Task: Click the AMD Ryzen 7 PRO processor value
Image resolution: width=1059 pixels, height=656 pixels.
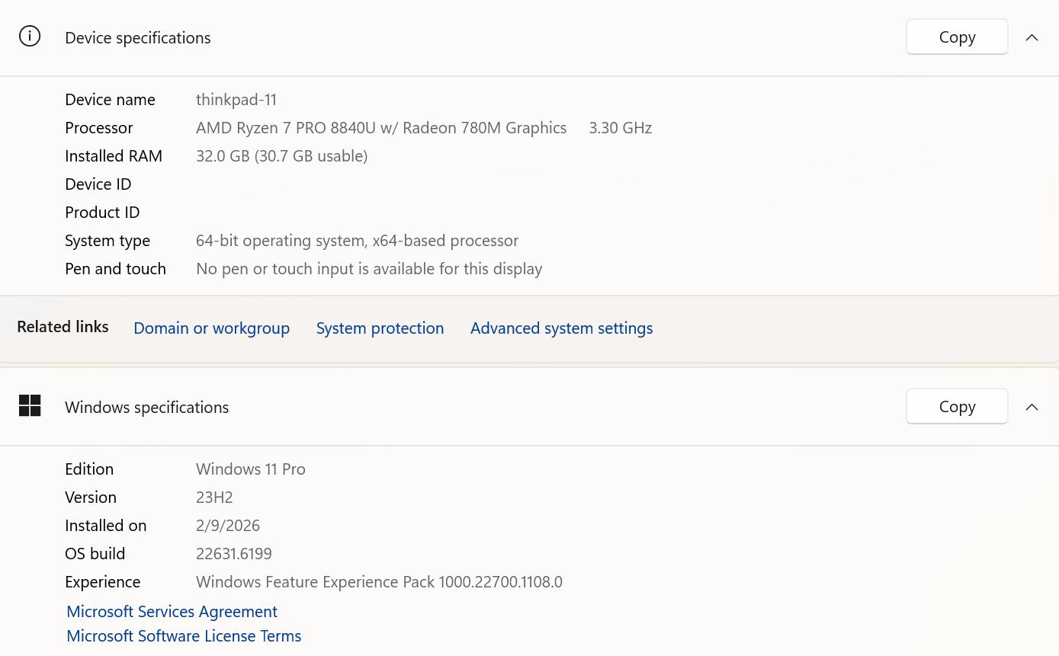Action: 381,127
